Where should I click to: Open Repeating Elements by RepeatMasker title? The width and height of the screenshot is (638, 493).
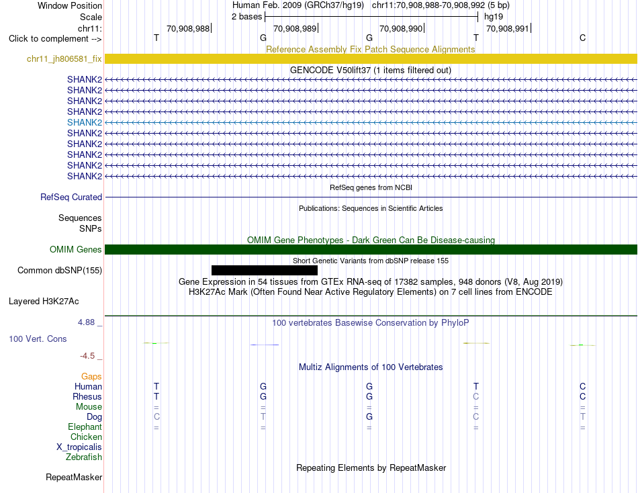pos(371,467)
